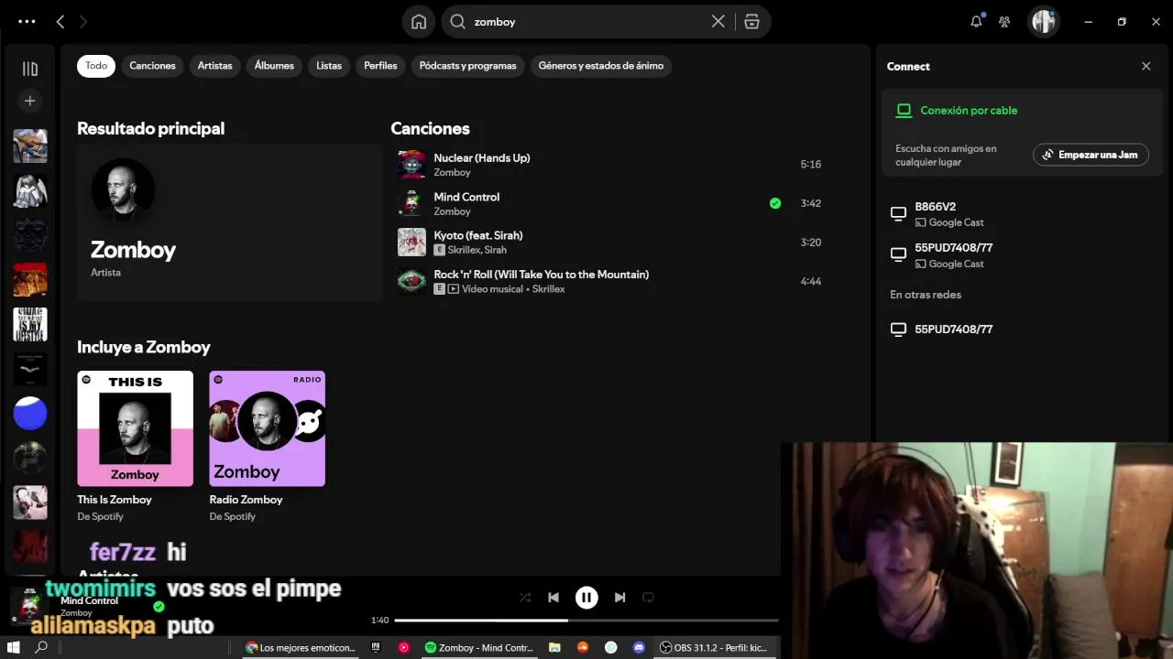The image size is (1173, 659).
Task: Open the friend activity icon
Action: click(1004, 21)
